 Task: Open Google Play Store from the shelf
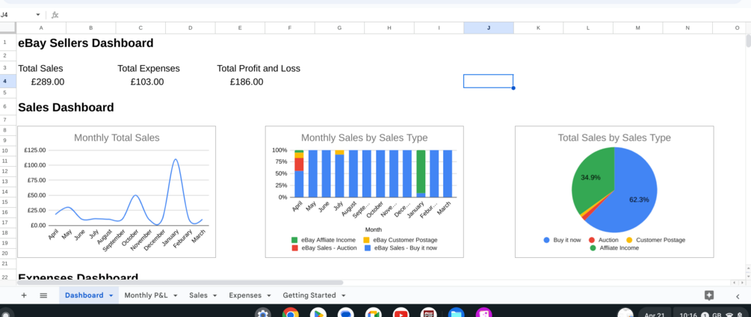[318, 314]
